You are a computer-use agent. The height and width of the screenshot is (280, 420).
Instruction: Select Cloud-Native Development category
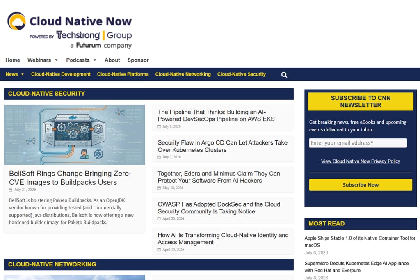pyautogui.click(x=61, y=74)
